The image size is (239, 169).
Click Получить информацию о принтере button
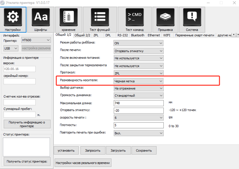point(27,124)
